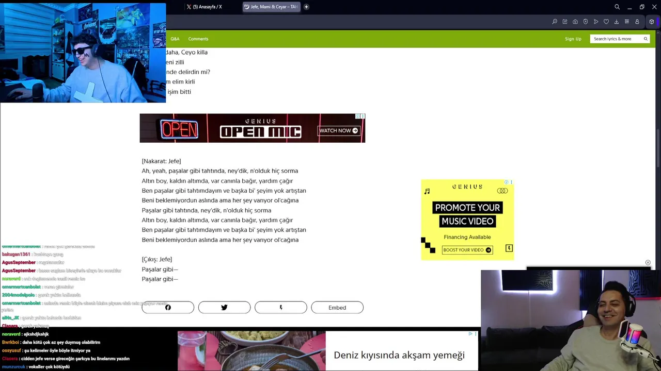The height and width of the screenshot is (371, 661).
Task: Open the Q&A section link
Action: tap(175, 39)
